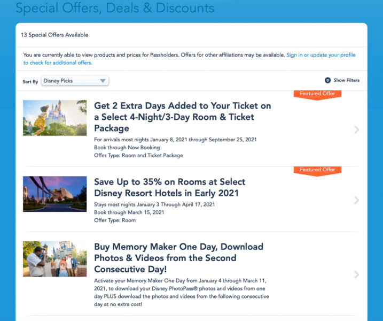Click the Show Filters icon
This screenshot has width=383, height=321.
(x=327, y=80)
